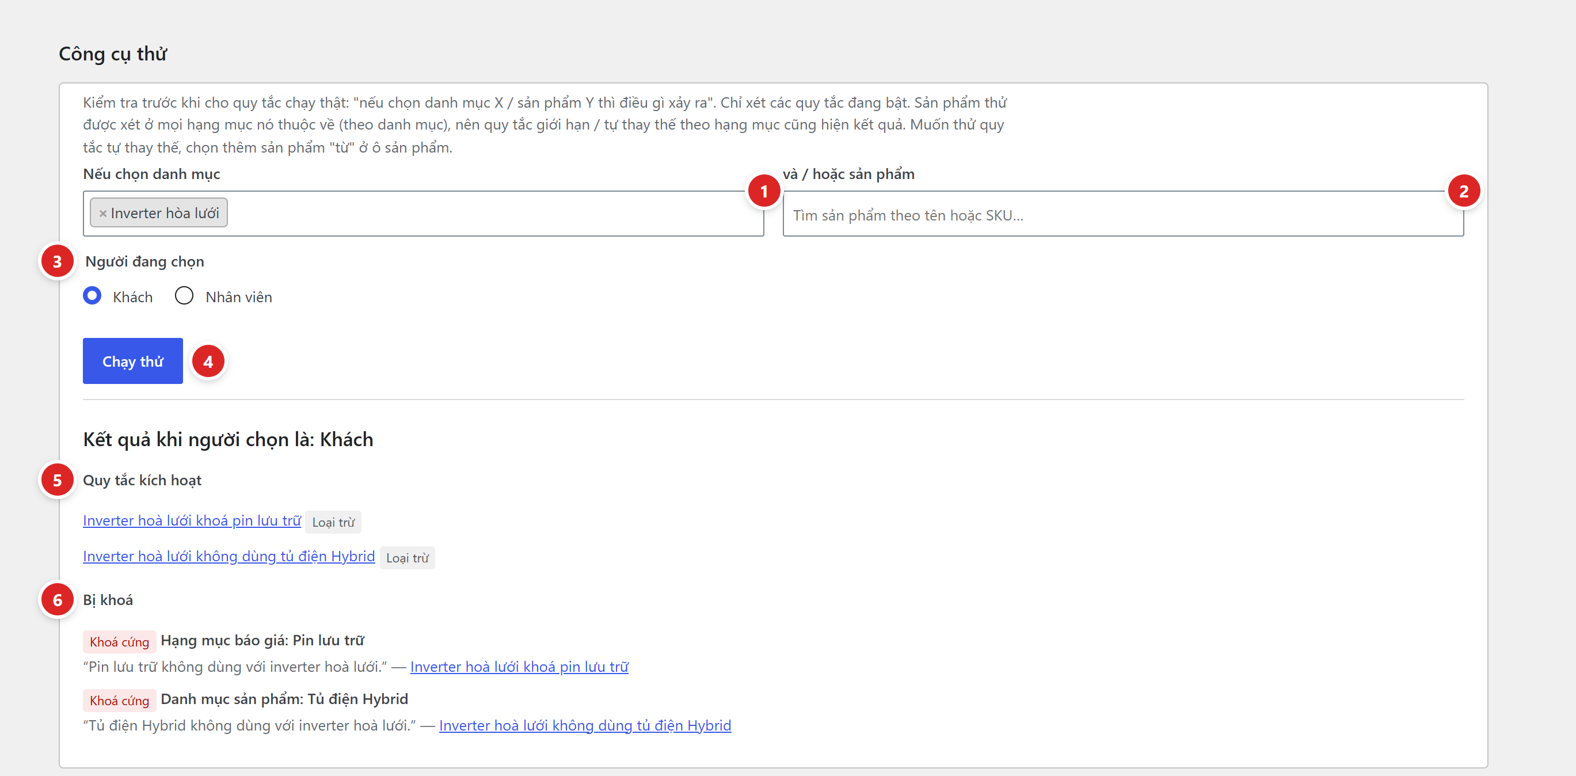1576x776 pixels.
Task: Select the Nhân viên radio option
Action: (x=184, y=296)
